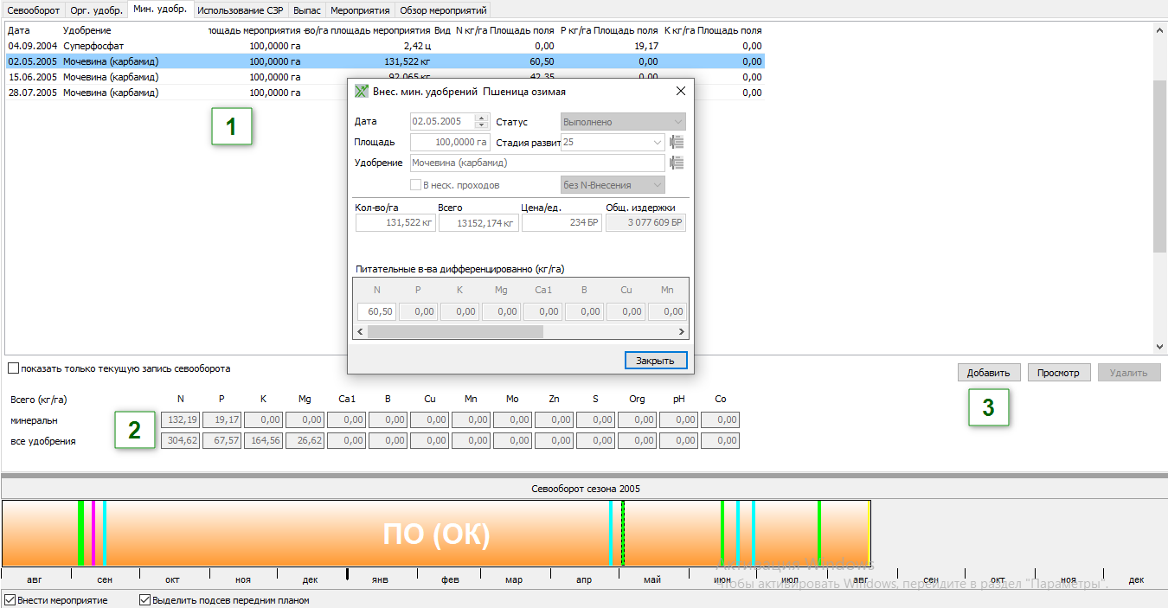This screenshot has height=608, width=1168.
Task: Select the 15.06.2005 fertilizer row
Action: [385, 77]
